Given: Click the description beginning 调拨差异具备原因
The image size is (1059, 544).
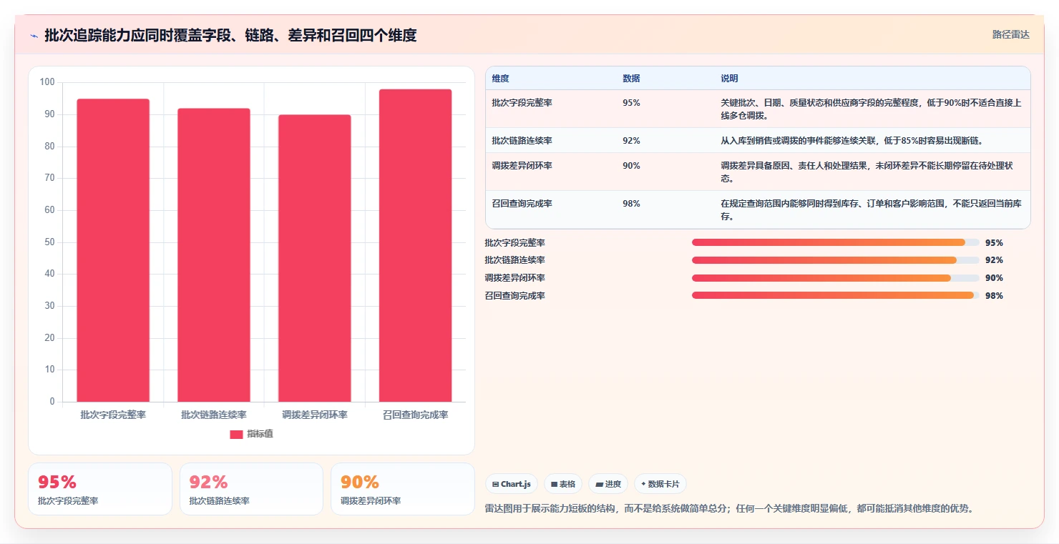Looking at the screenshot, I should click(867, 172).
